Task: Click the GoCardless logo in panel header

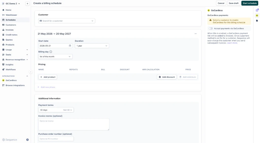Action: pyautogui.click(x=209, y=10)
